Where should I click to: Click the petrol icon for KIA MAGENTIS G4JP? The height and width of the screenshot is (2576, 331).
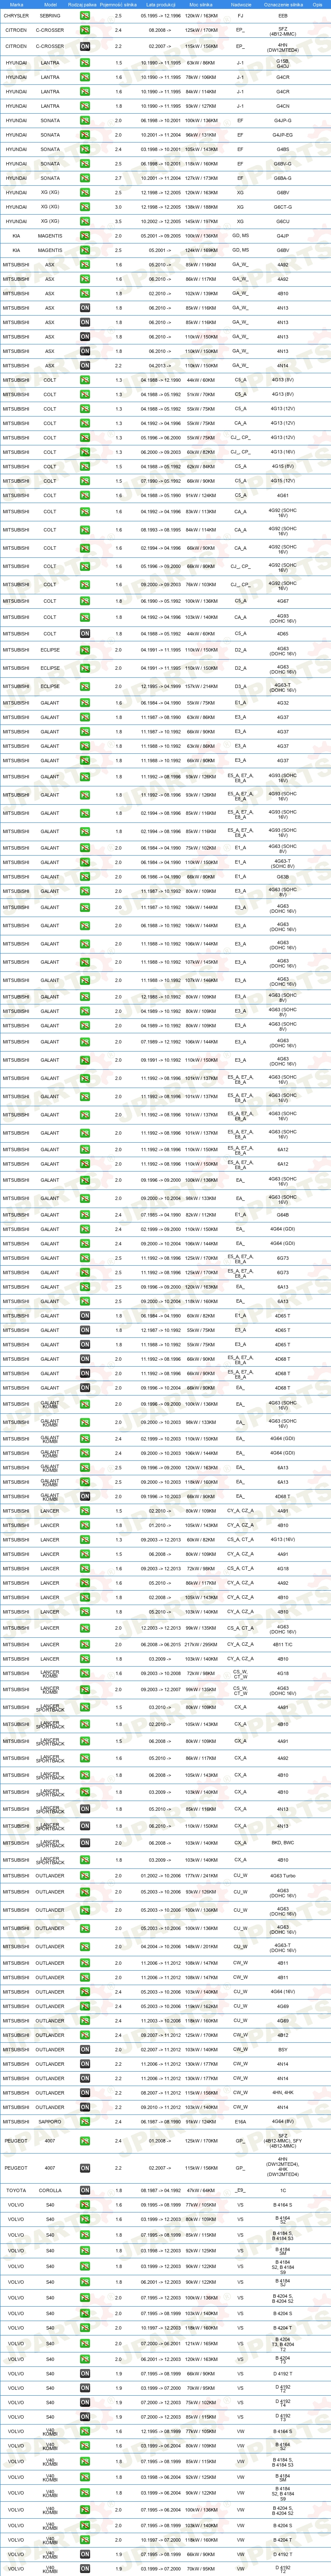85,236
